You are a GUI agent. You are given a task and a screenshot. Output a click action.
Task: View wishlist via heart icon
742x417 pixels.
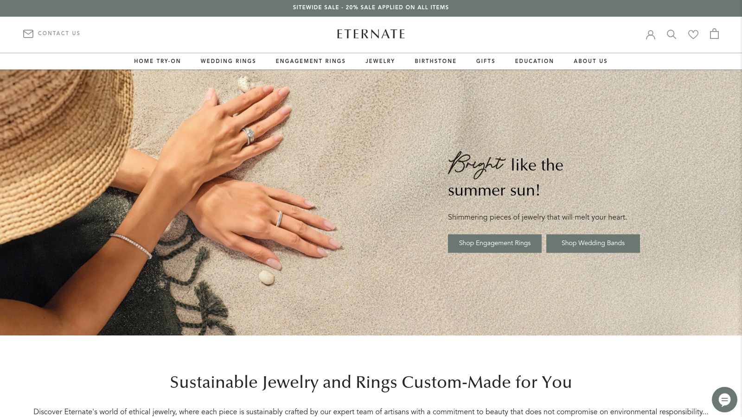click(x=693, y=34)
